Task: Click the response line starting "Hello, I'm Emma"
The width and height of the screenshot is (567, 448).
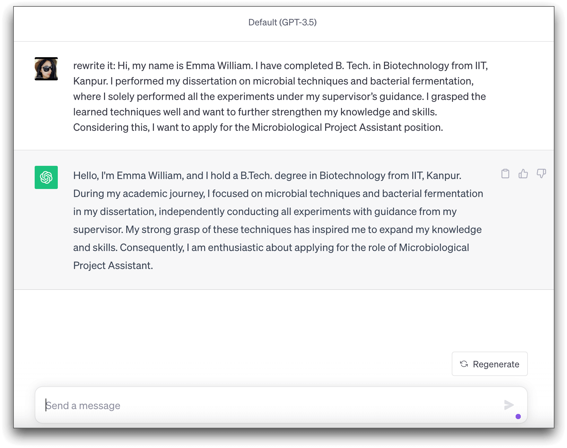Action: [267, 175]
